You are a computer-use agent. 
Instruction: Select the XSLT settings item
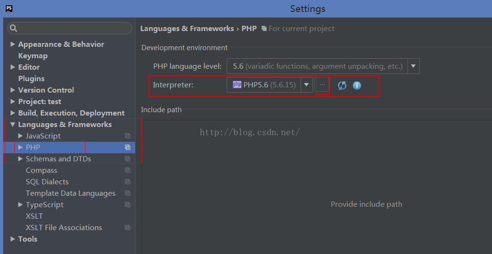(x=34, y=216)
